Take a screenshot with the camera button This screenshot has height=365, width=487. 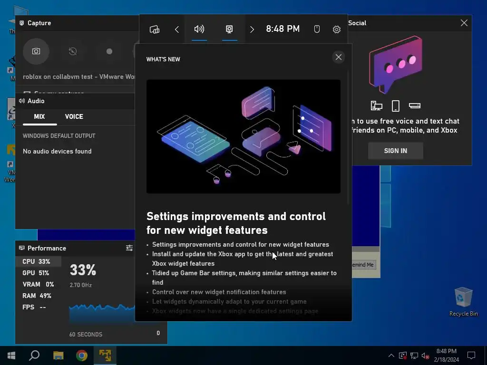point(36,51)
